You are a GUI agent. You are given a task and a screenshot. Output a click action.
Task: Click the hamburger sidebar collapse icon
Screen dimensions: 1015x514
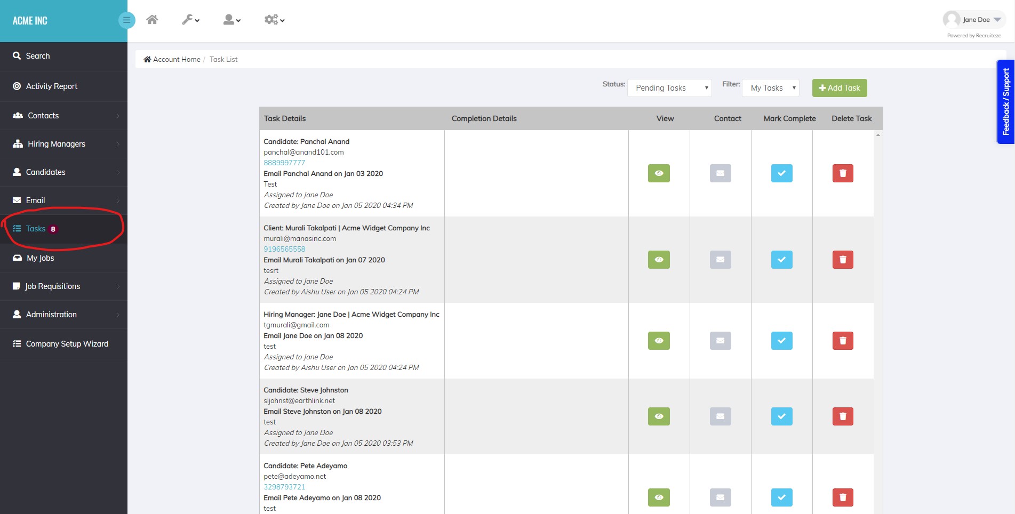126,20
